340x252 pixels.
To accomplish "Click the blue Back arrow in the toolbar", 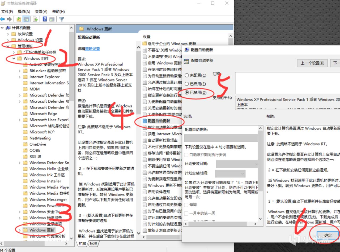I will pos(3,19).
